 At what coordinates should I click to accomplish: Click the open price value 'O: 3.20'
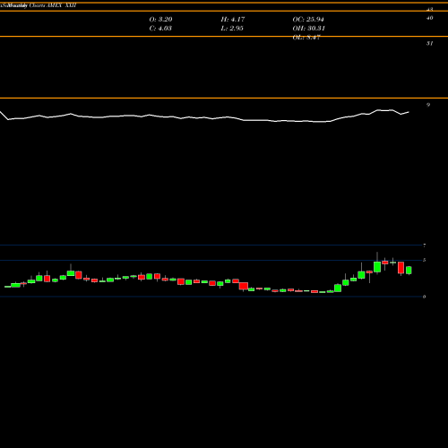coord(160,20)
